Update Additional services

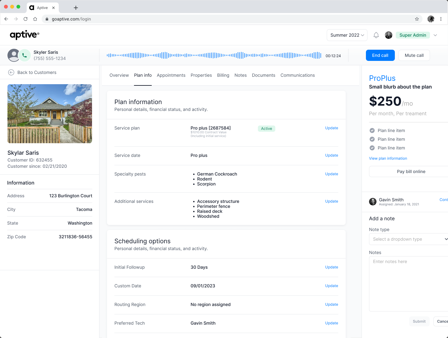(x=332, y=201)
